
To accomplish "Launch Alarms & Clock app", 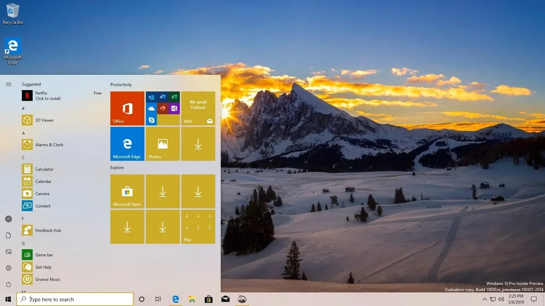I will [x=62, y=144].
